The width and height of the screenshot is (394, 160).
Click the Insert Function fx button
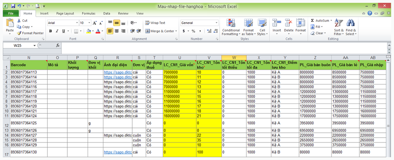[x=57, y=46]
